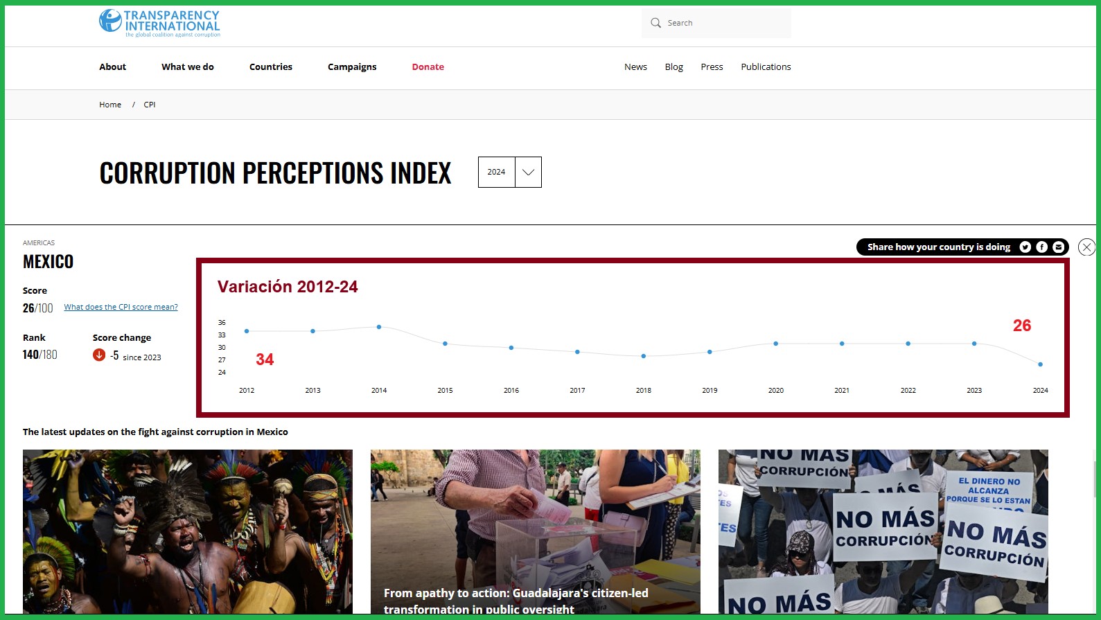Go to the Blog page
The width and height of the screenshot is (1101, 620).
pos(674,67)
